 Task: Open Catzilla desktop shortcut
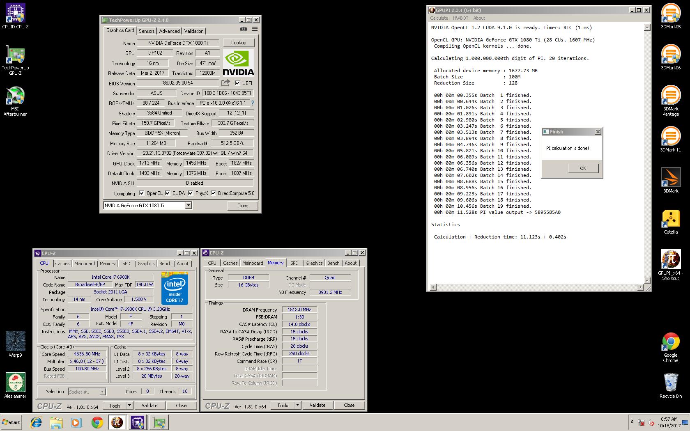click(x=671, y=222)
